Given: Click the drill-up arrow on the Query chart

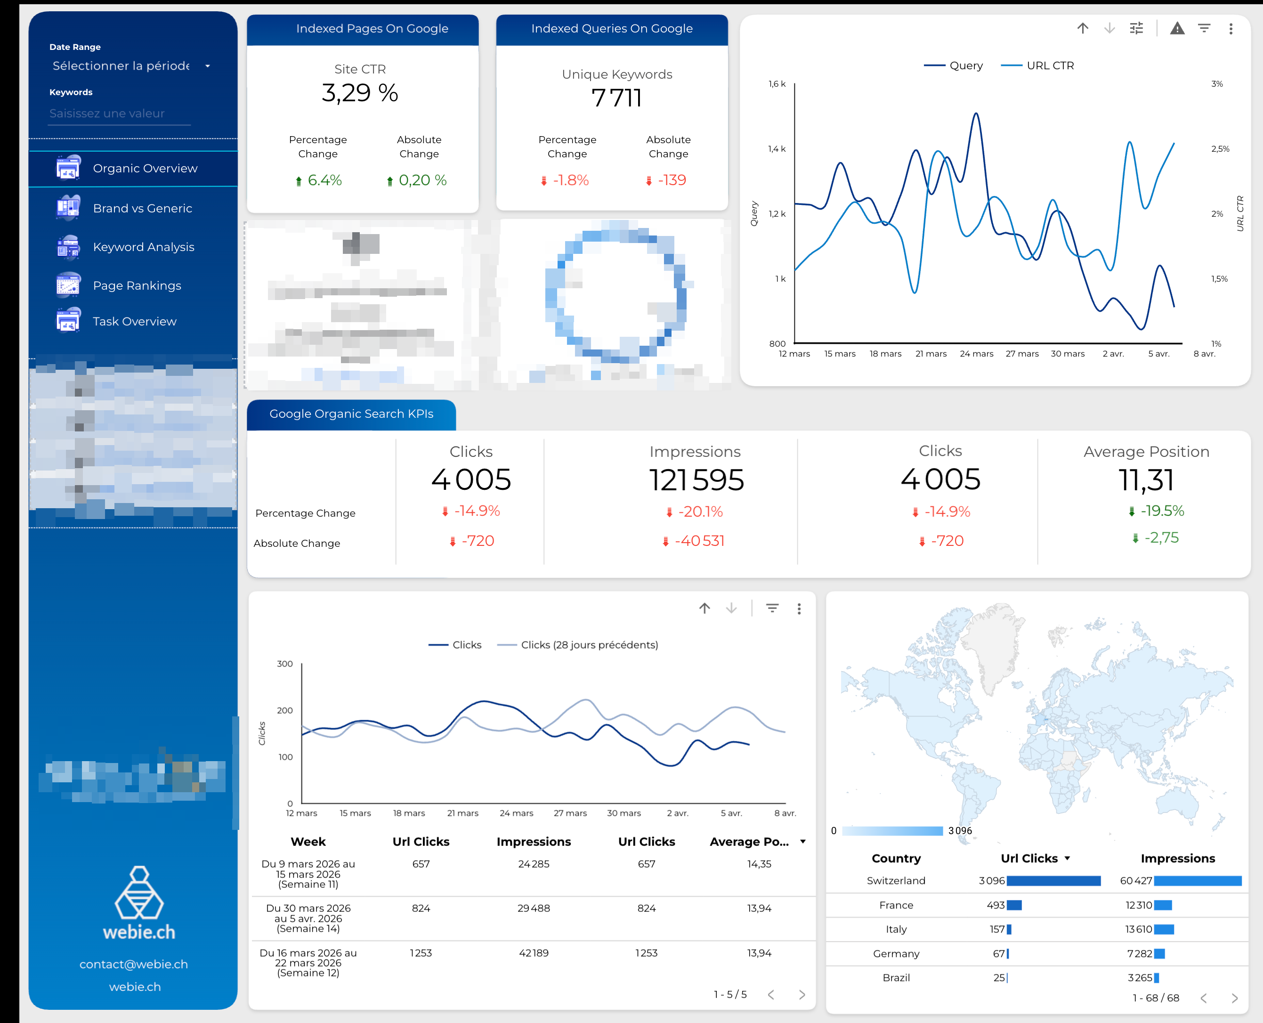Looking at the screenshot, I should [1083, 28].
